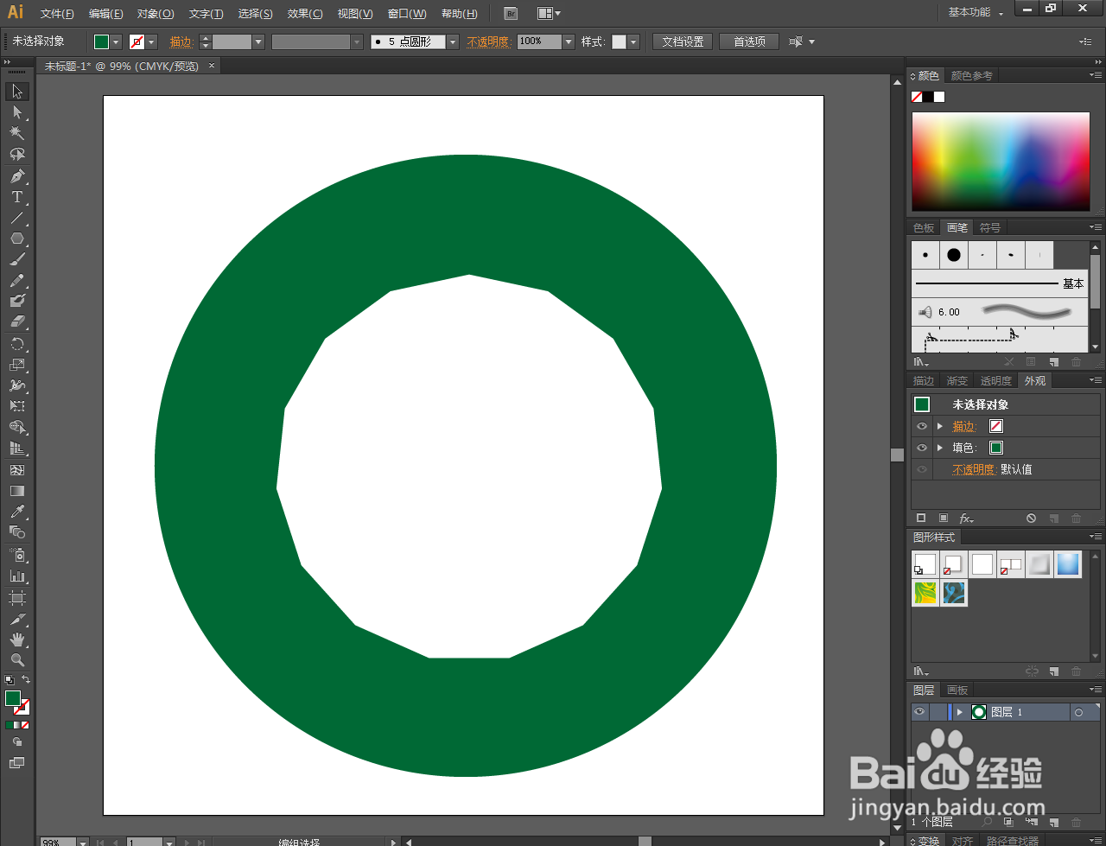The width and height of the screenshot is (1106, 846).
Task: Hide 图层 1 using its eye icon
Action: [x=919, y=712]
